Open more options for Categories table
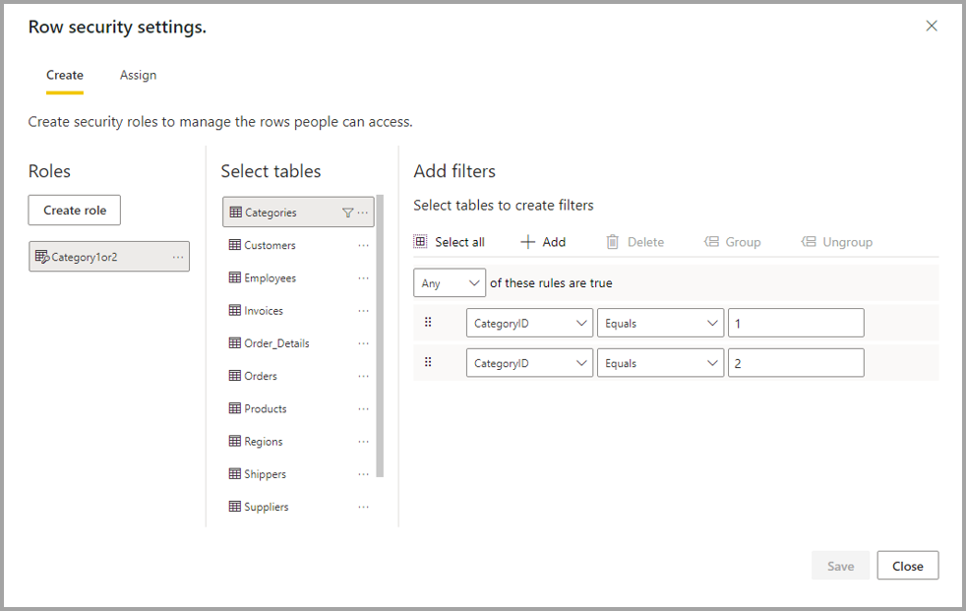966x611 pixels. [x=363, y=213]
